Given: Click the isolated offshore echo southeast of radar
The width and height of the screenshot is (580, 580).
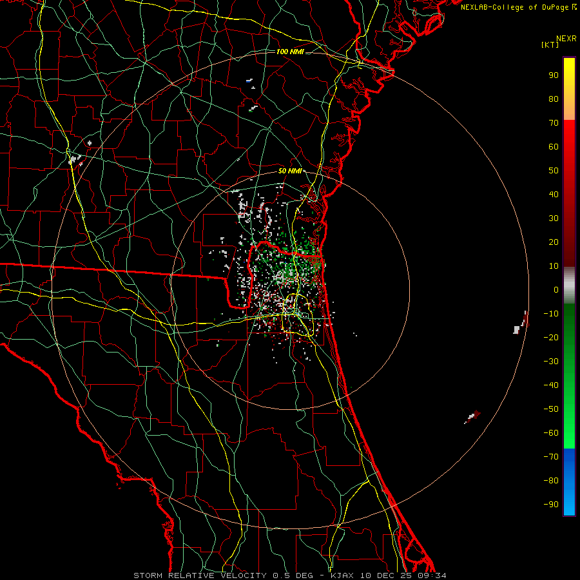Looking at the screenshot, I should [472, 417].
